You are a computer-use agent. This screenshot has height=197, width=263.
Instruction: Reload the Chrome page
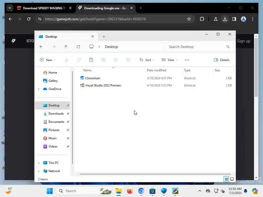click(x=29, y=19)
